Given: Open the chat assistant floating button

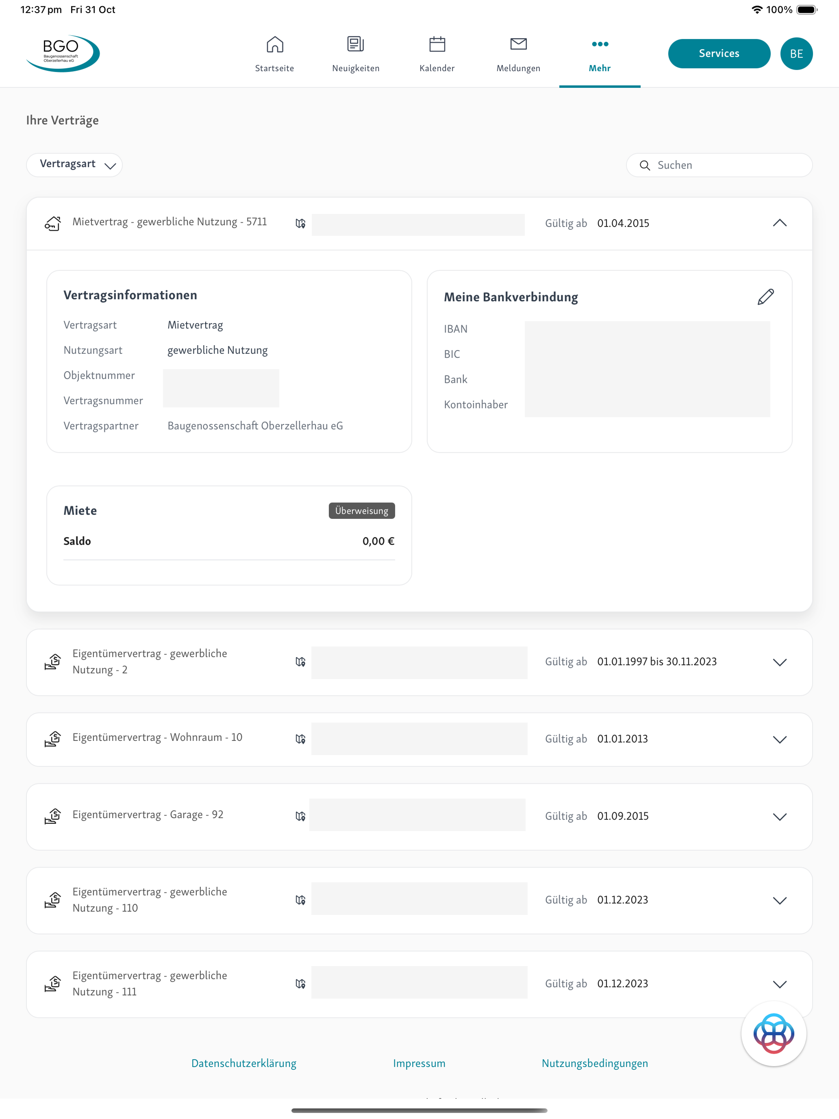Looking at the screenshot, I should (x=773, y=1034).
